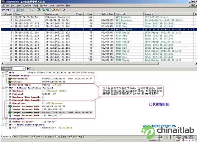Click bracket icon beside Packet number field
This screenshot has width=197, height=142.
pyautogui.click(x=29, y=69)
